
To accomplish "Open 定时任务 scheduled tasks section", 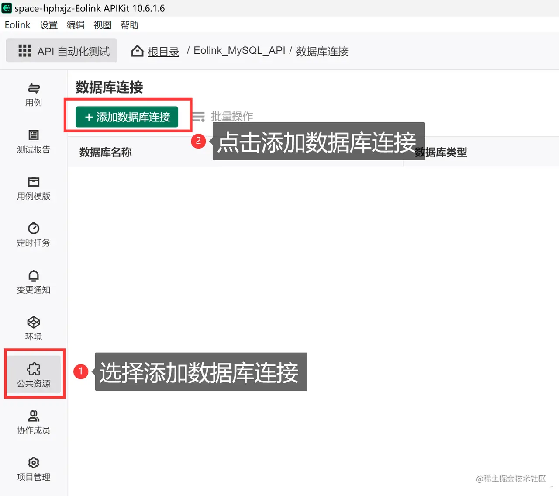I will pyautogui.click(x=34, y=235).
